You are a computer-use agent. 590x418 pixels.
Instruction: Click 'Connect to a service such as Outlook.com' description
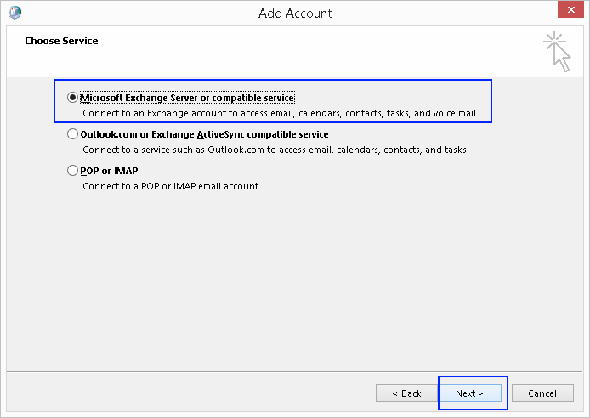pos(275,150)
